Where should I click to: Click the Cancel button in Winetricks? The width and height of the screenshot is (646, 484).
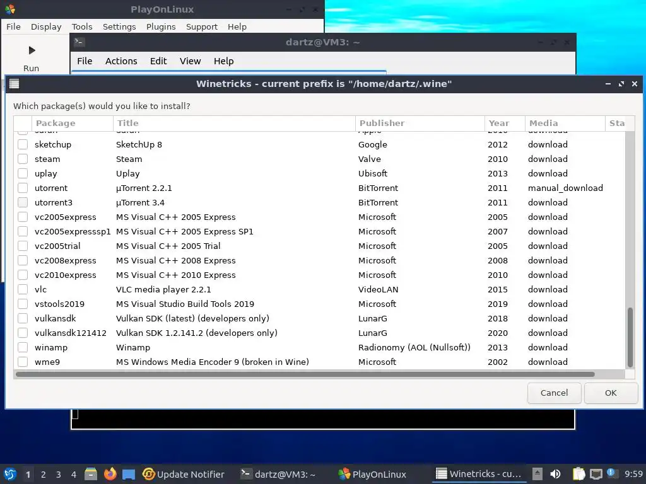(554, 393)
